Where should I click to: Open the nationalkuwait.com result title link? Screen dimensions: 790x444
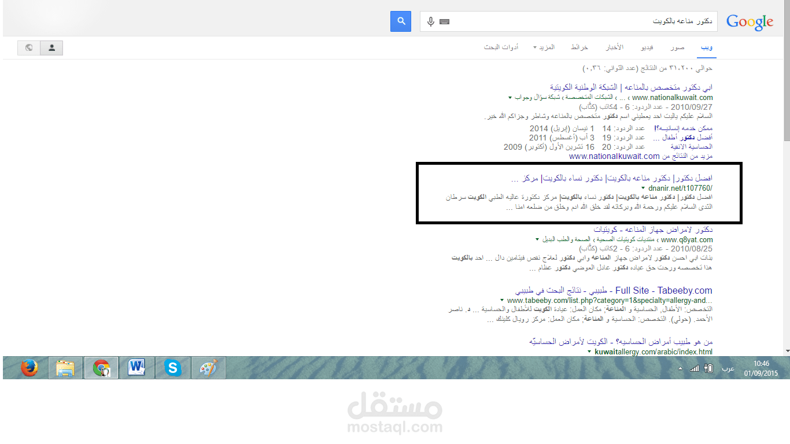(631, 88)
